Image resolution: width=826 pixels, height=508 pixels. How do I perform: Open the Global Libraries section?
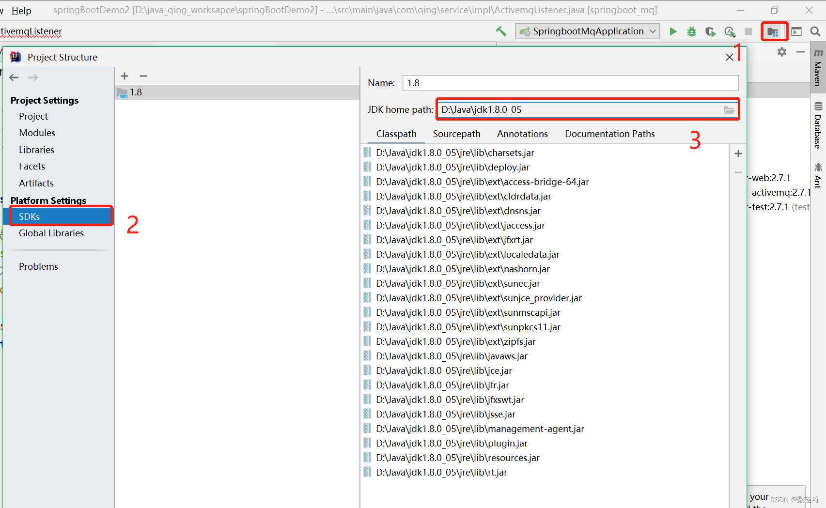50,233
